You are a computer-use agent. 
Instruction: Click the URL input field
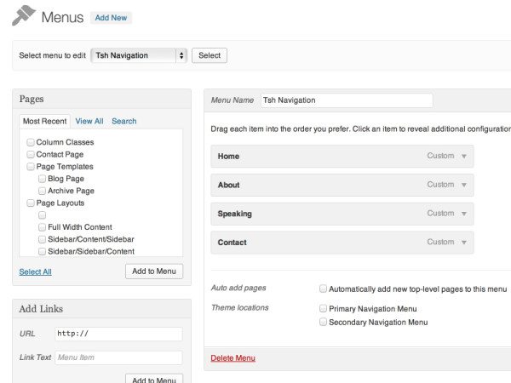point(118,334)
